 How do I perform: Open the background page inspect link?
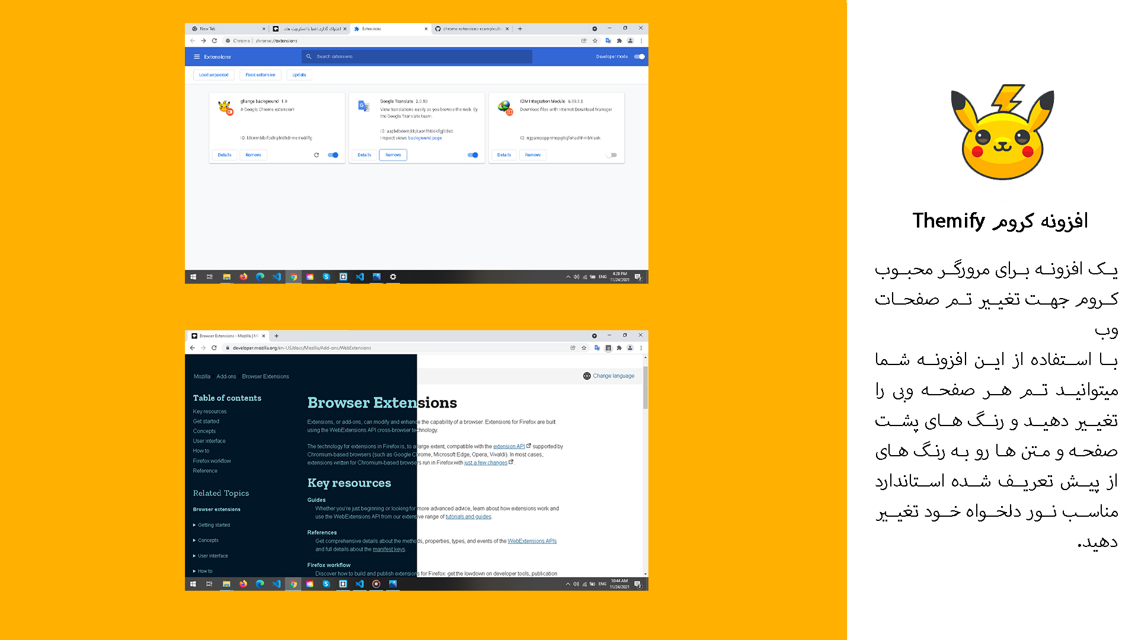click(424, 138)
